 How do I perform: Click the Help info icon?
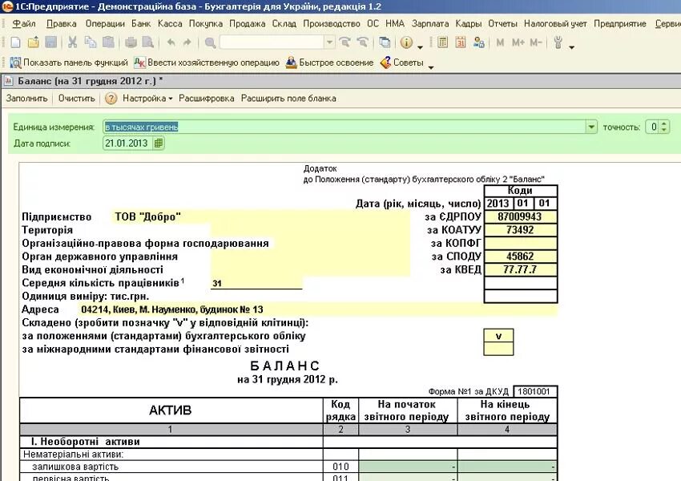(x=406, y=42)
